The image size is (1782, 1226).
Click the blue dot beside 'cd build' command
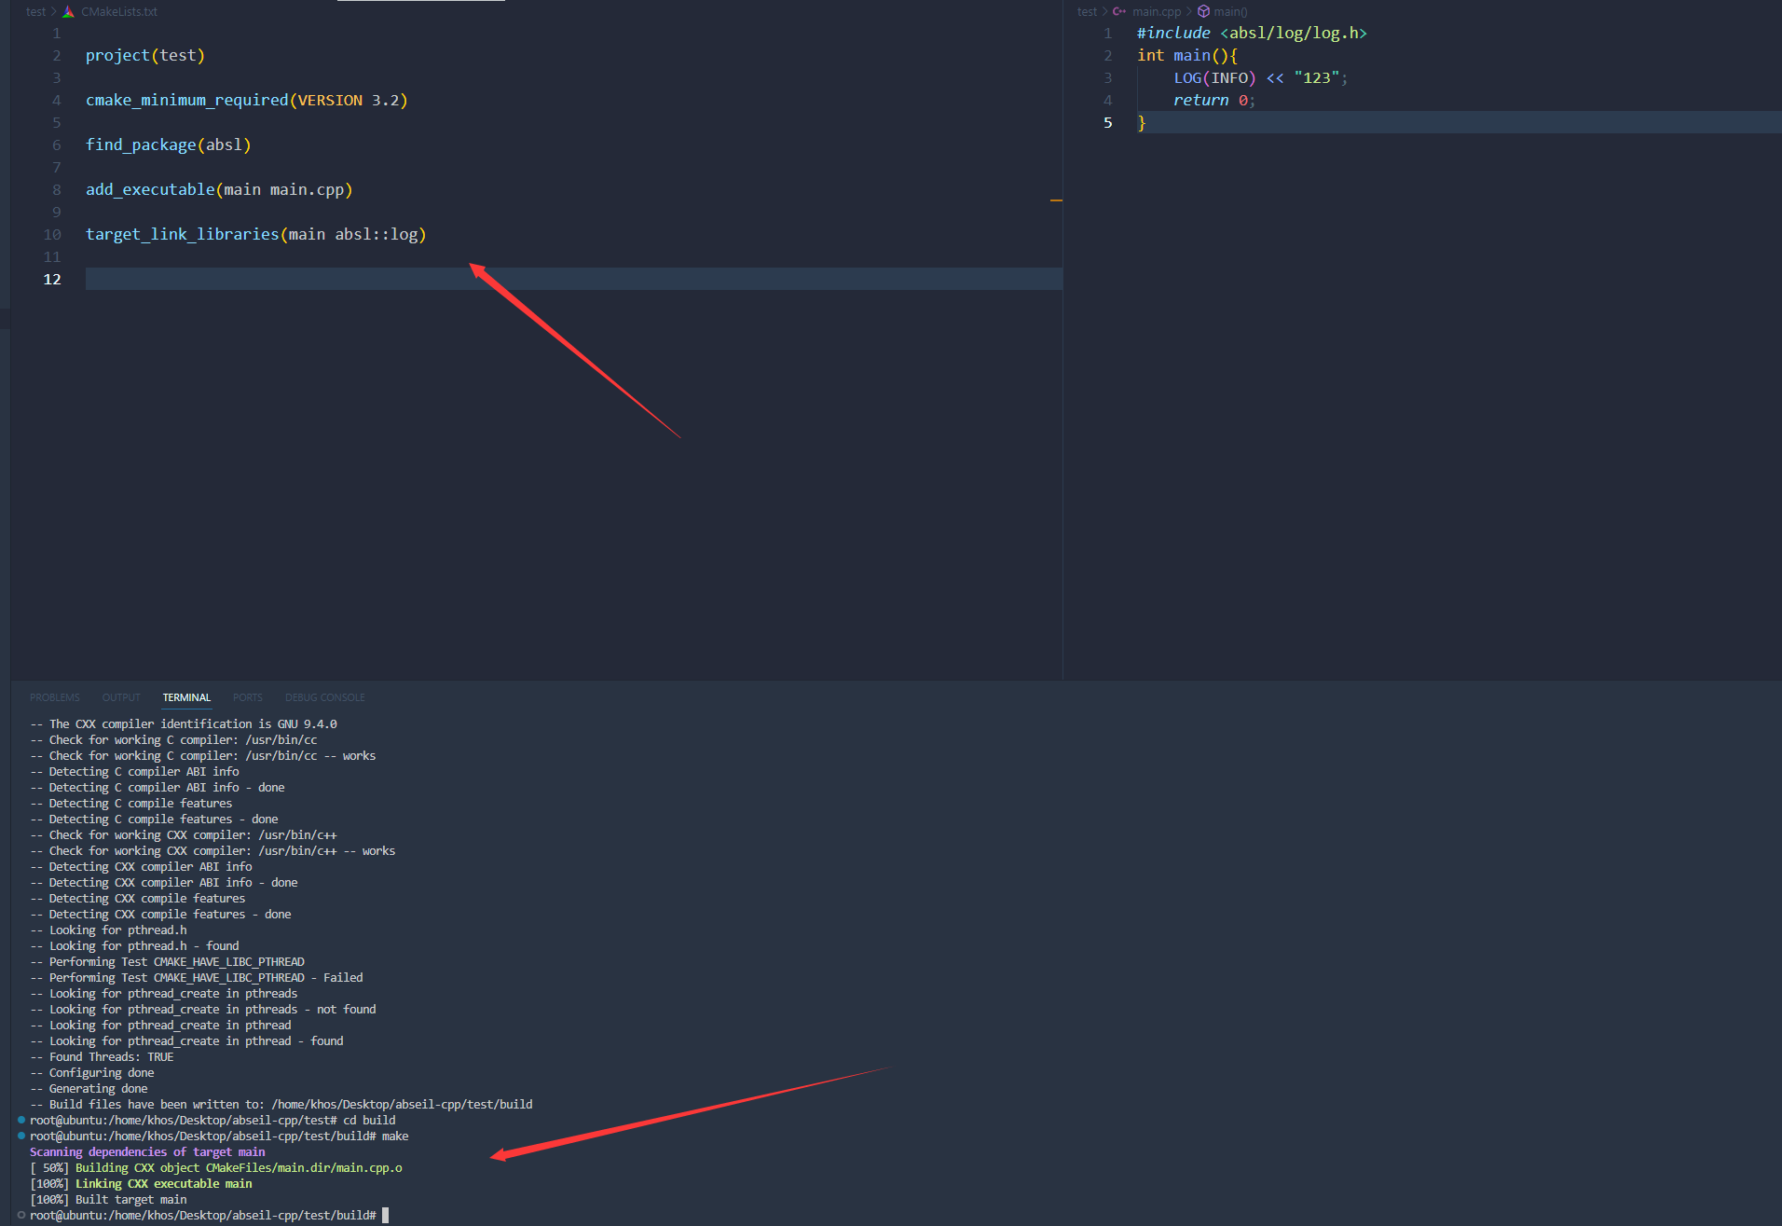click(x=21, y=1120)
